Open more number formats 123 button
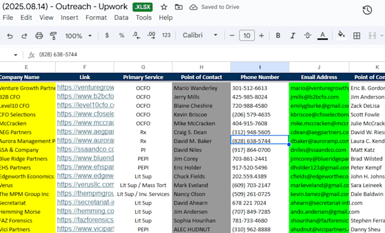This screenshot has width=385, height=233. 166,35
